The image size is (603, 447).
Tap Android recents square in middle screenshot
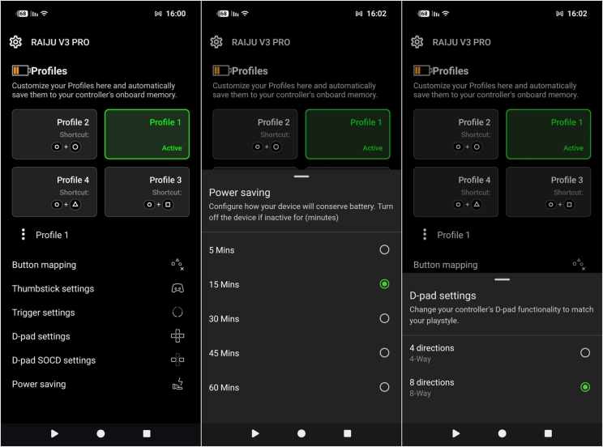tap(347, 433)
